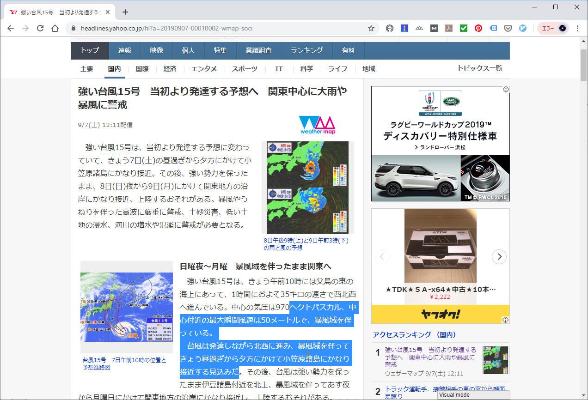Select the IT category

click(279, 69)
